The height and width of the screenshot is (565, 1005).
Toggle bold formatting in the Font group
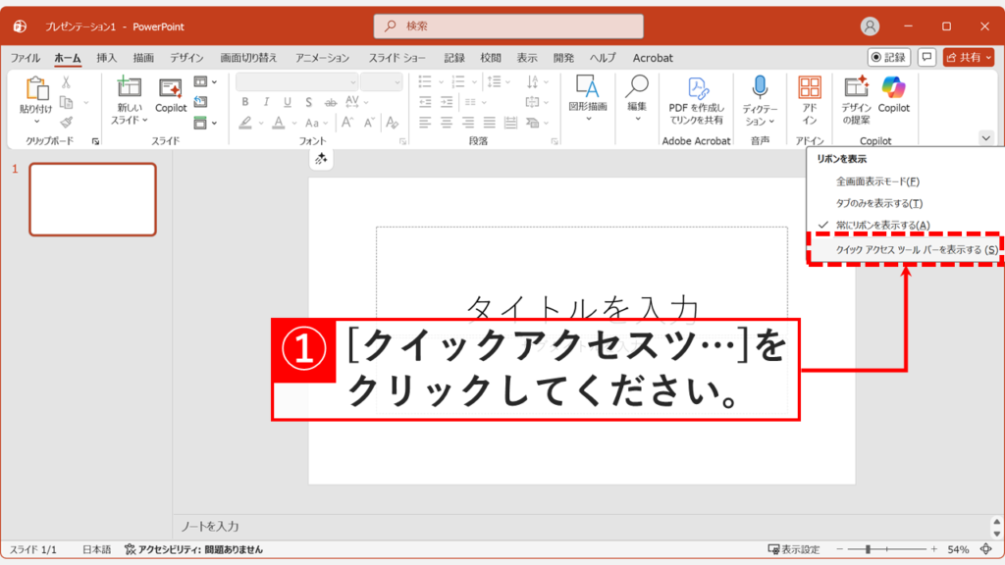(245, 102)
